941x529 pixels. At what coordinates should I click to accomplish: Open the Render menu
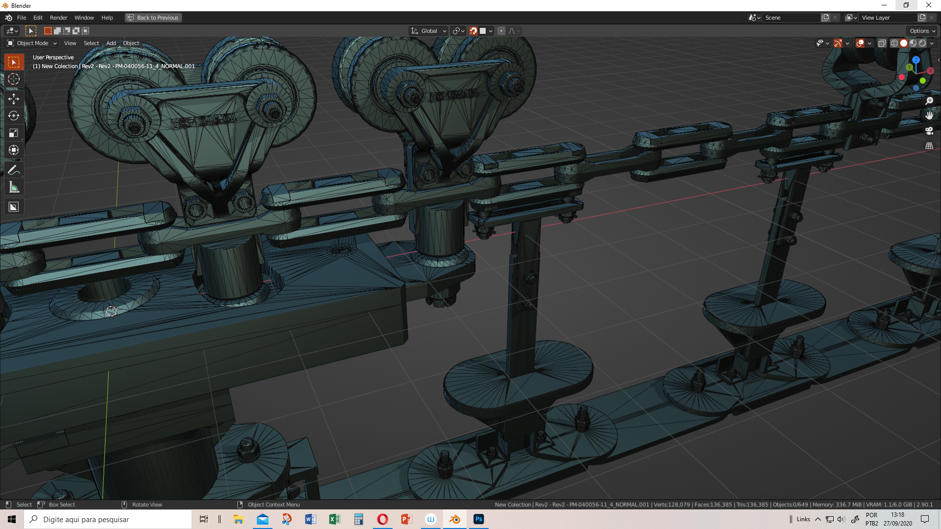pos(58,18)
